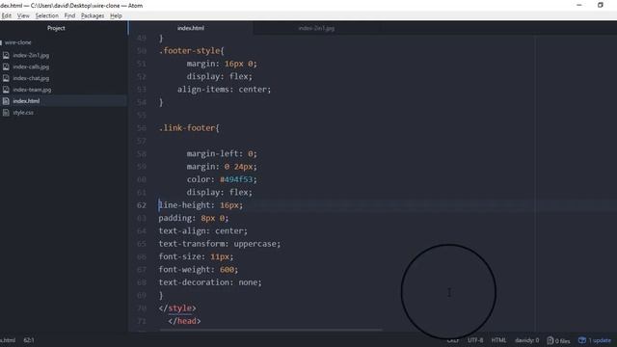Viewport: 617px width, 347px height.
Task: Switch to the index-2in1.jpg editor tab
Action: pos(316,28)
